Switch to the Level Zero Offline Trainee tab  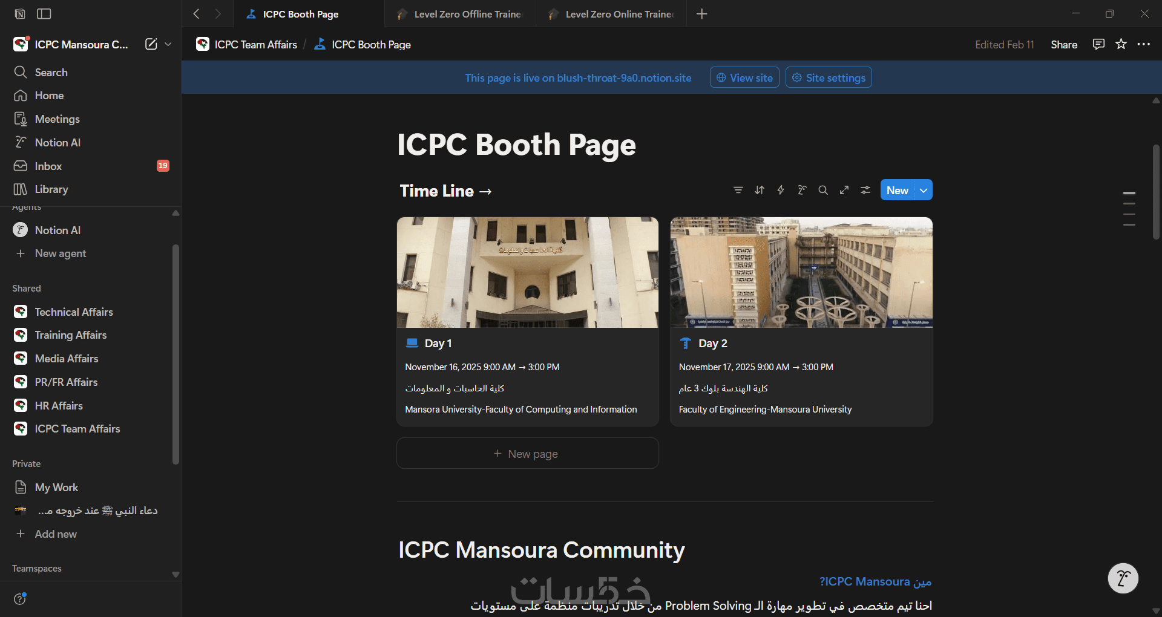(460, 14)
